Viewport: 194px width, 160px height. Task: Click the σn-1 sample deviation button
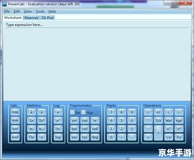pyautogui.click(x=42, y=129)
